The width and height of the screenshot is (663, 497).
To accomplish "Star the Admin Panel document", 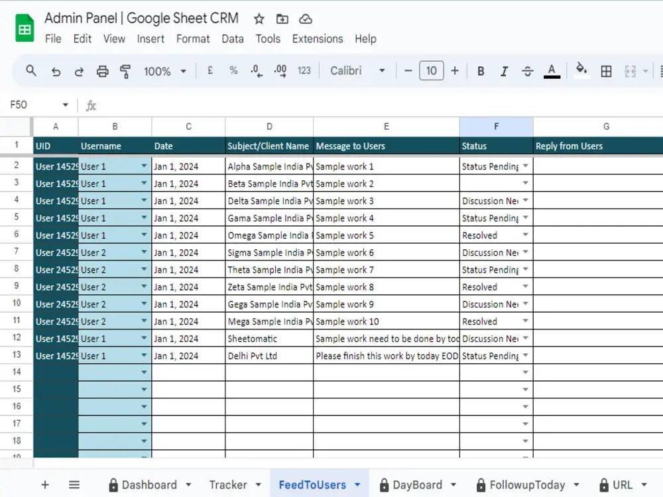I will [259, 19].
